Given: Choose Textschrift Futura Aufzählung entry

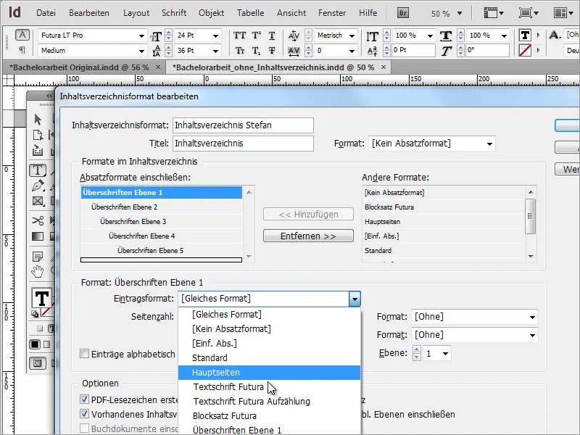Looking at the screenshot, I should click(x=269, y=402).
